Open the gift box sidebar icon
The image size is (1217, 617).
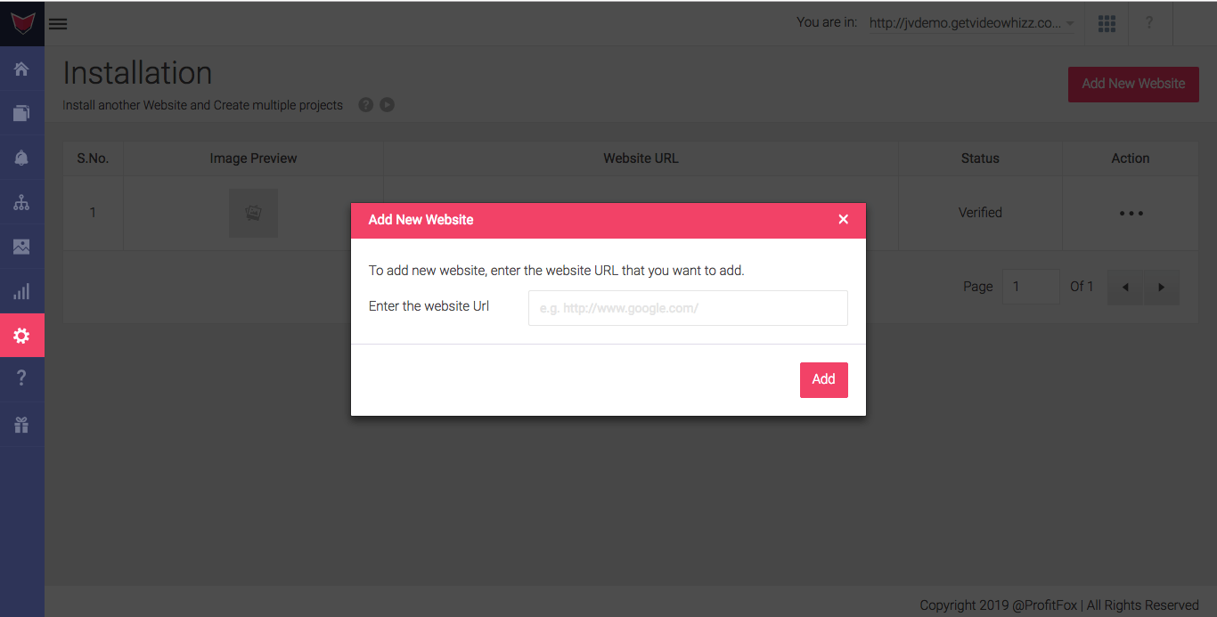coord(21,425)
